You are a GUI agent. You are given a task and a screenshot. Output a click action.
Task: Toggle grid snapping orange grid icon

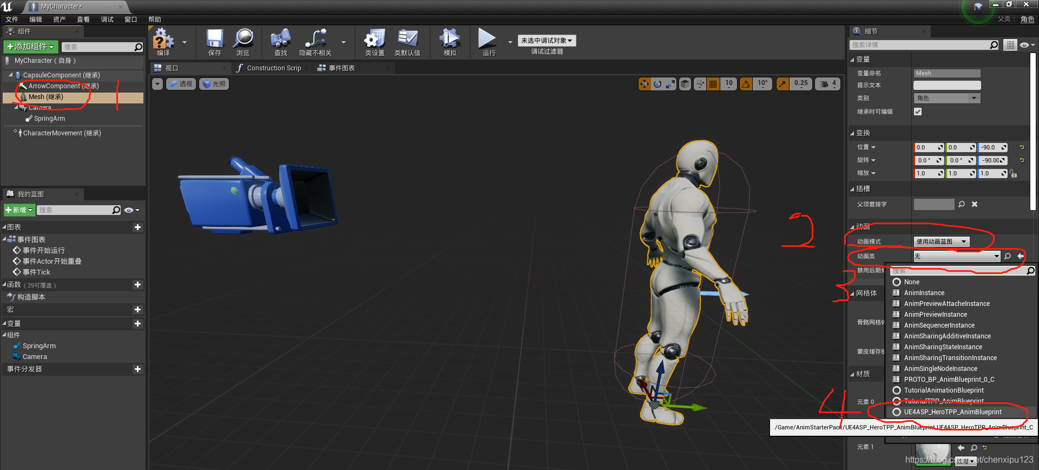click(x=713, y=84)
